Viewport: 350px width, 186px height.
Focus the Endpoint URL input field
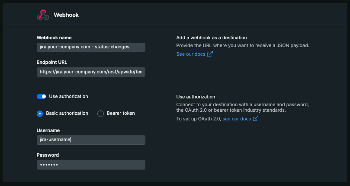(91, 72)
